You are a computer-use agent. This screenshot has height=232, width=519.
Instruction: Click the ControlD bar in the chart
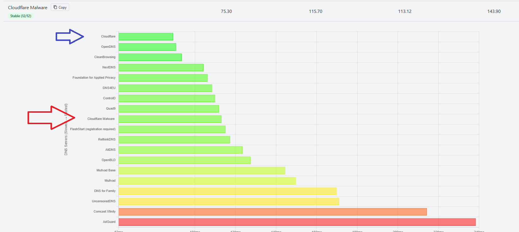tap(167, 98)
